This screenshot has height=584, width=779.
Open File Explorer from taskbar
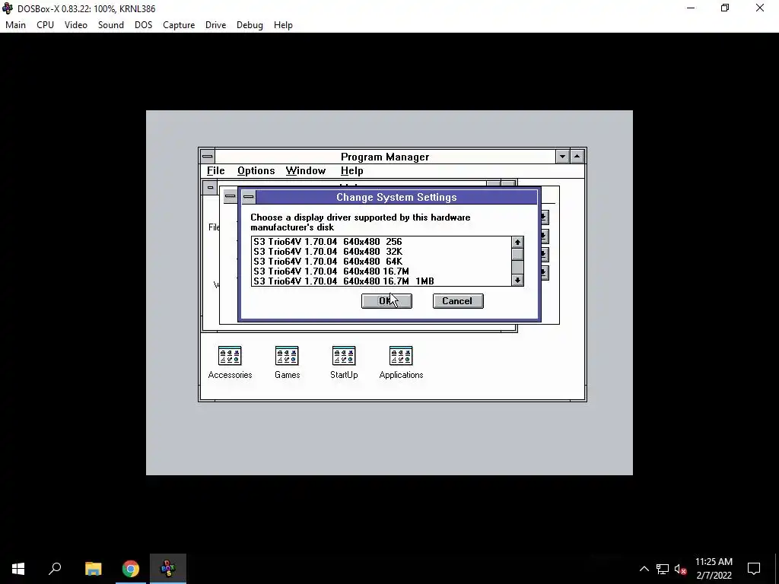click(x=93, y=569)
